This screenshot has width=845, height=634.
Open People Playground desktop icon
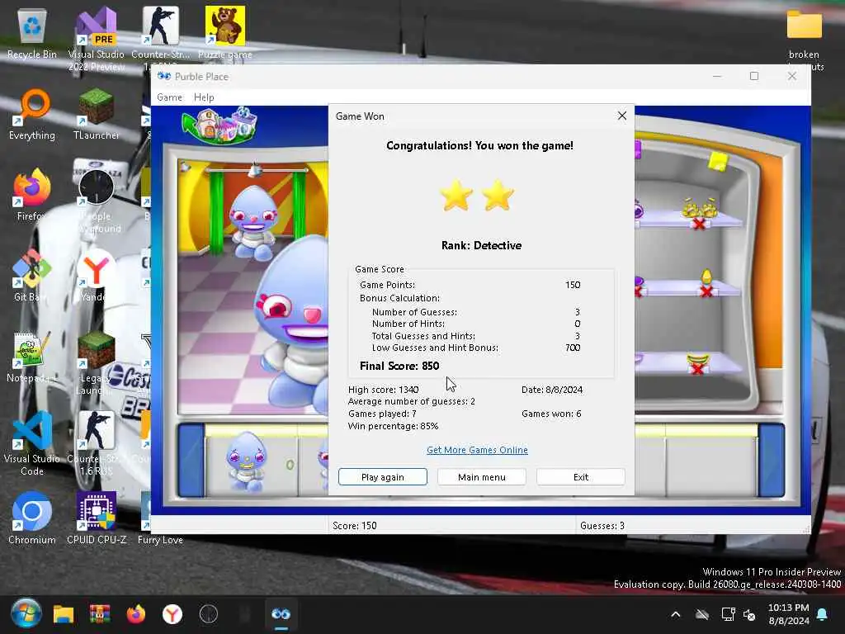(x=96, y=201)
